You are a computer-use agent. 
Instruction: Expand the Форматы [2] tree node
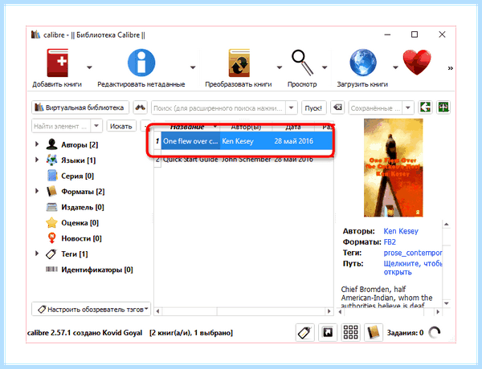(x=37, y=191)
